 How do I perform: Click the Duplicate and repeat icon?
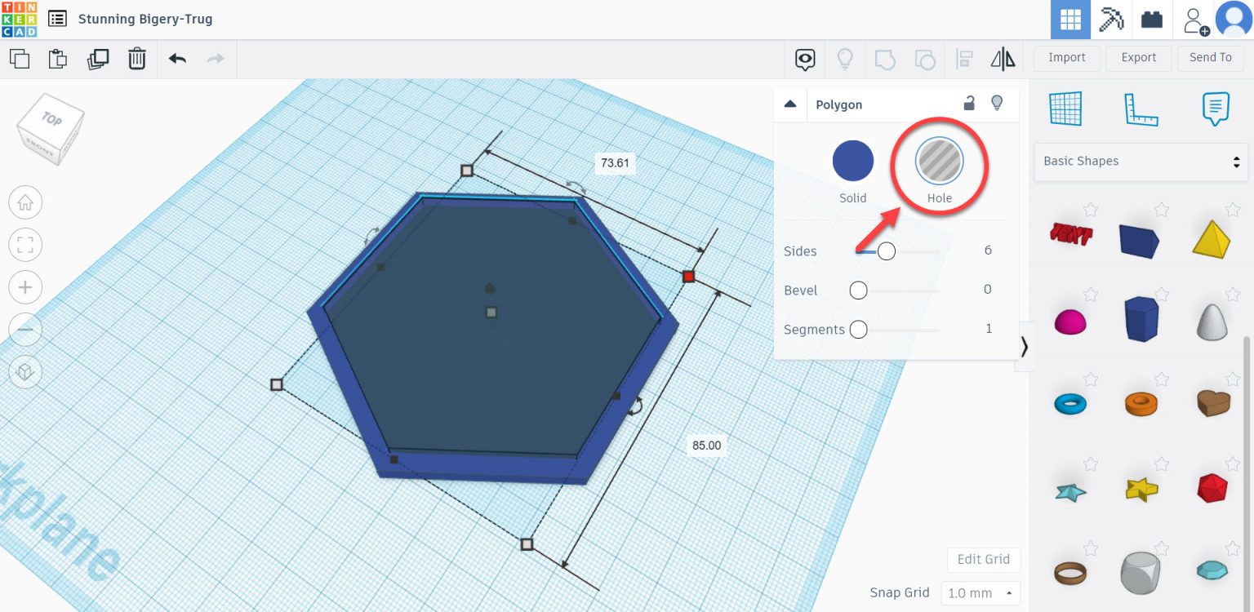98,59
